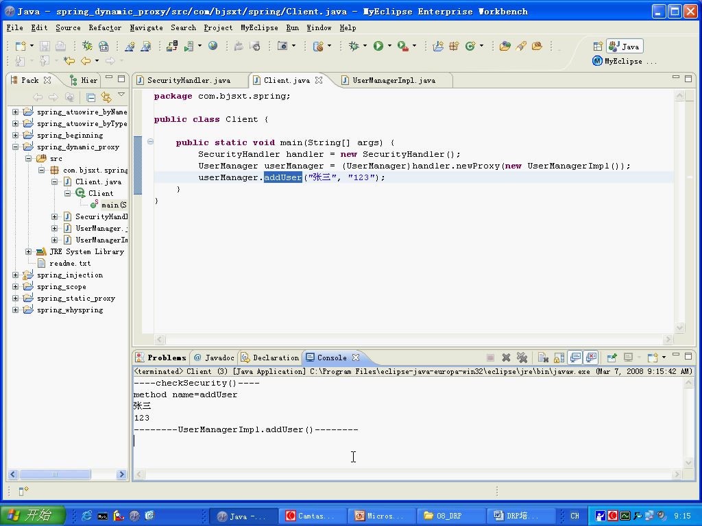Click the Debug bug icon in toolbar

tap(353, 46)
